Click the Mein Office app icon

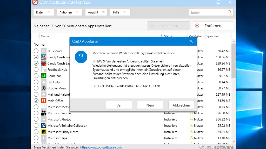tap(44, 101)
